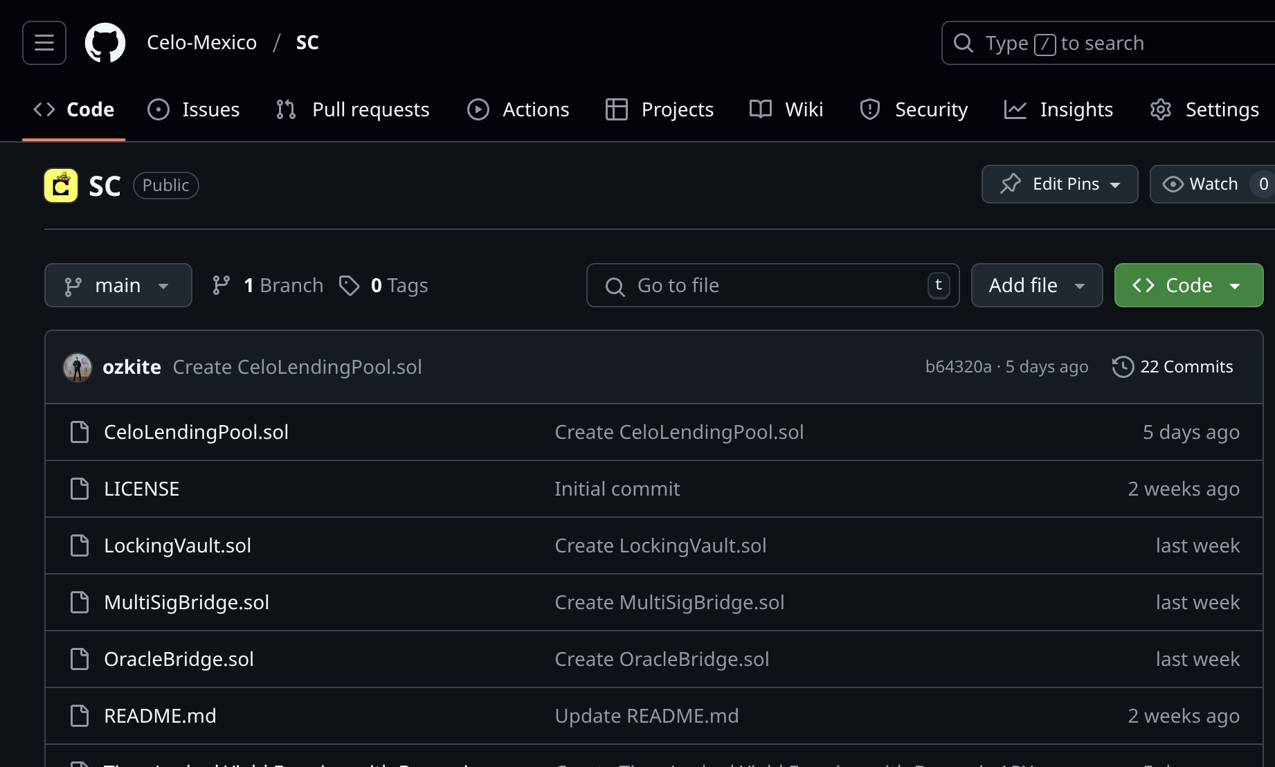Click ozkite's profile avatar
Image resolution: width=1275 pixels, height=767 pixels.
tap(78, 368)
